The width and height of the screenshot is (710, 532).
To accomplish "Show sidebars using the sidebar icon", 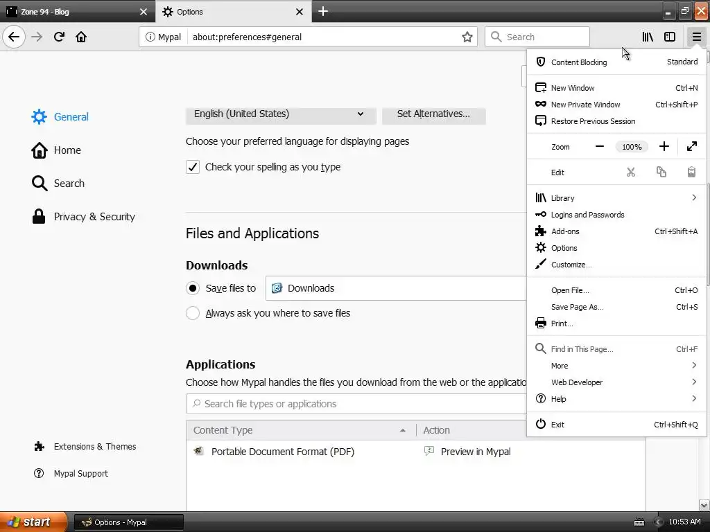I will (x=670, y=37).
